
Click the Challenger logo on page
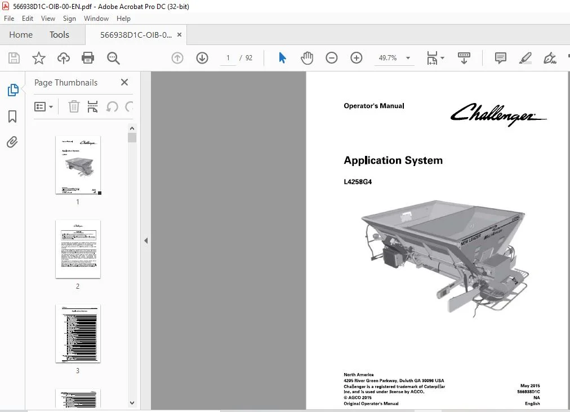pos(498,114)
